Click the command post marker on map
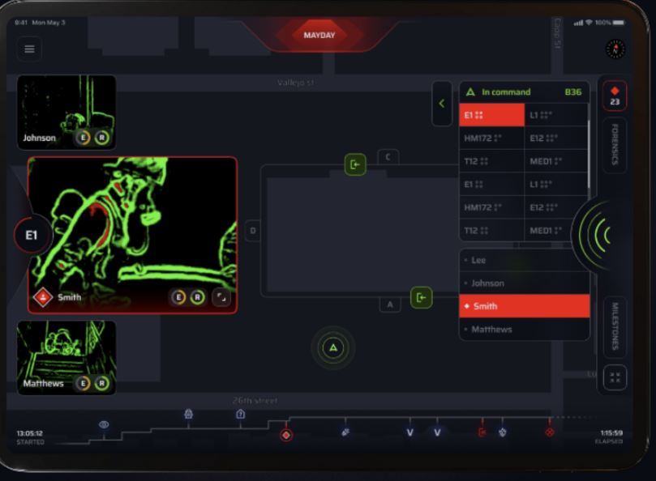The width and height of the screenshot is (656, 481). 333,347
